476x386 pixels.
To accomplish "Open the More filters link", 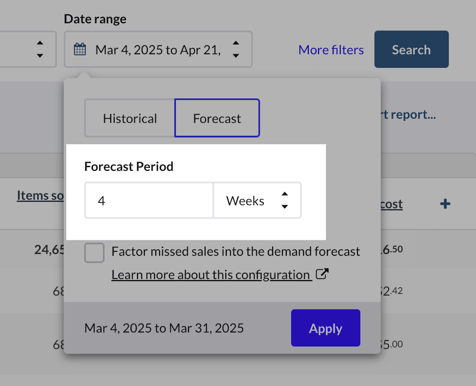I will tap(331, 50).
